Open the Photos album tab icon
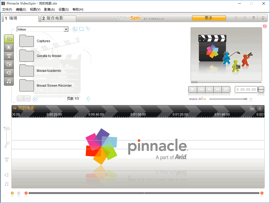The image size is (270, 203). (x=9, y=64)
